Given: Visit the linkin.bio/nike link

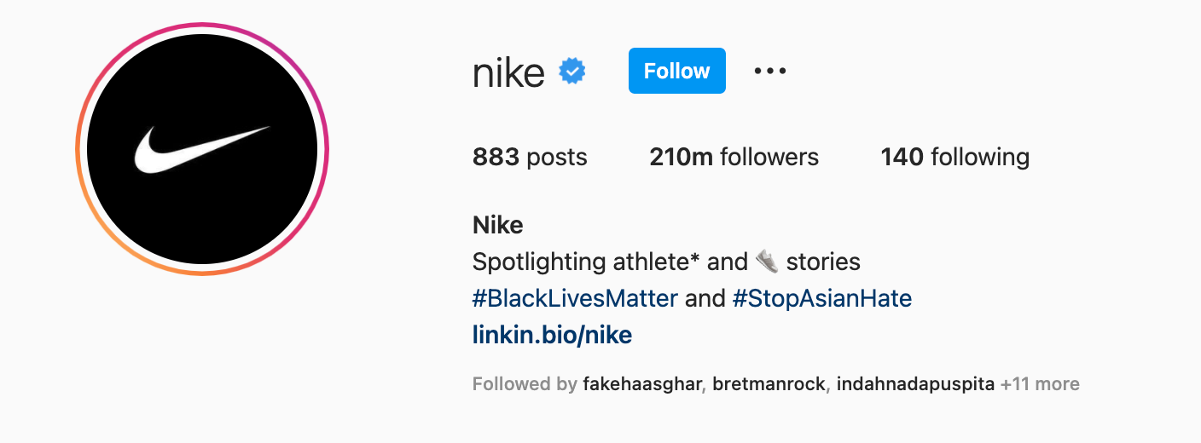Looking at the screenshot, I should [x=552, y=335].
